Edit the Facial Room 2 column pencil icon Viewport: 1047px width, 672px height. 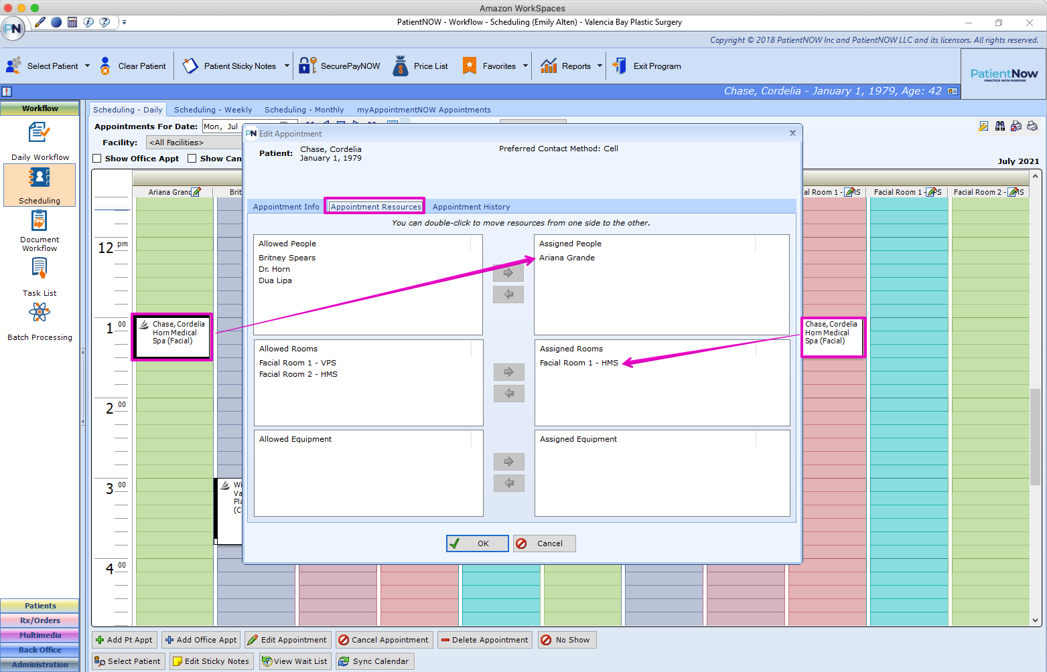1013,192
